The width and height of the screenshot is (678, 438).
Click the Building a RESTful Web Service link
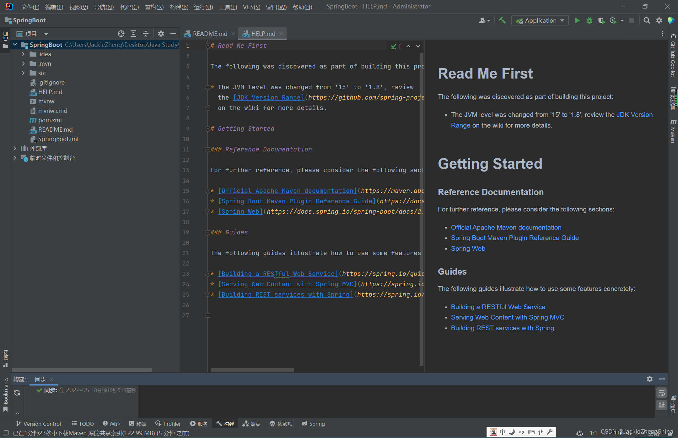click(498, 306)
